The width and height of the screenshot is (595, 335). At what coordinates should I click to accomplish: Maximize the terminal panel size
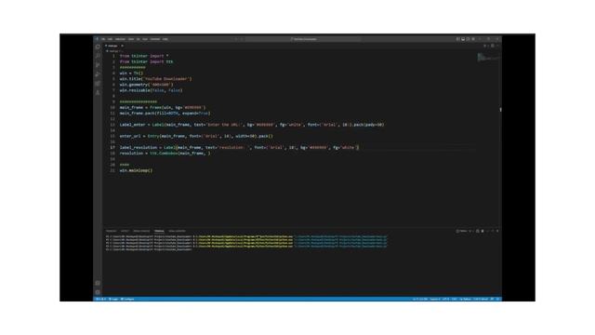pyautogui.click(x=493, y=231)
